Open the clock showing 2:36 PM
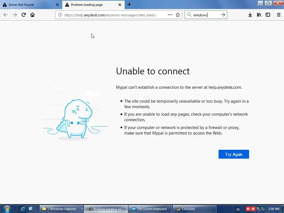Screen dimensions: 284x213 point(274,209)
